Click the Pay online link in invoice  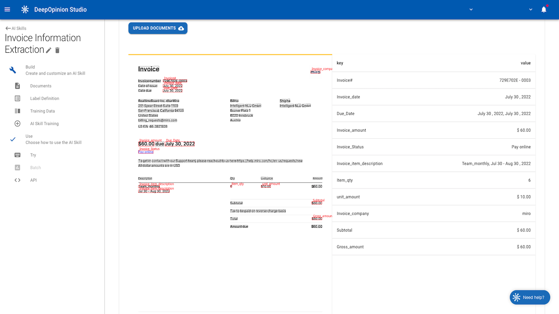point(146,152)
